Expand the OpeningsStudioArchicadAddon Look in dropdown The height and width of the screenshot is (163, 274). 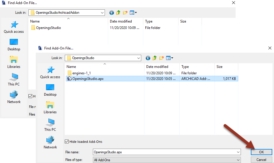(102, 13)
